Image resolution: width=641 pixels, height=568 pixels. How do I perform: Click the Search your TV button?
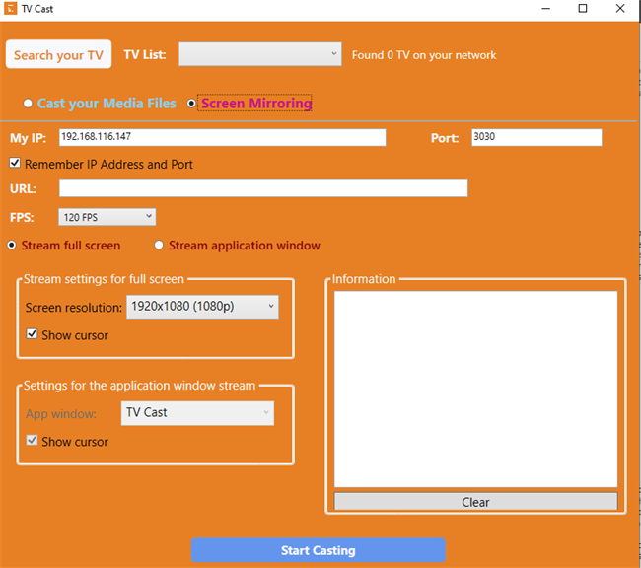(x=58, y=54)
